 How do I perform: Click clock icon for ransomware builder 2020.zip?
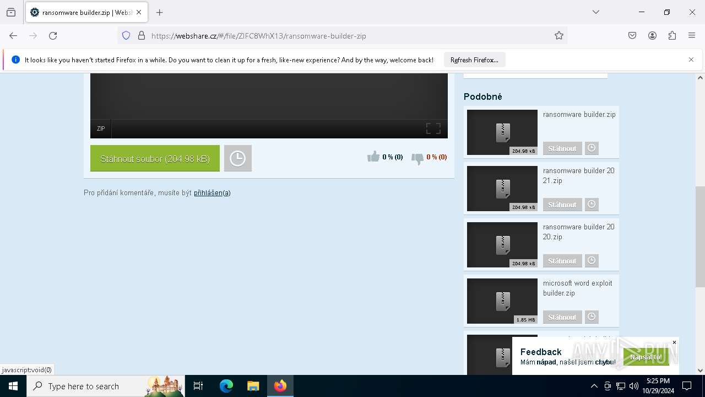tap(592, 261)
